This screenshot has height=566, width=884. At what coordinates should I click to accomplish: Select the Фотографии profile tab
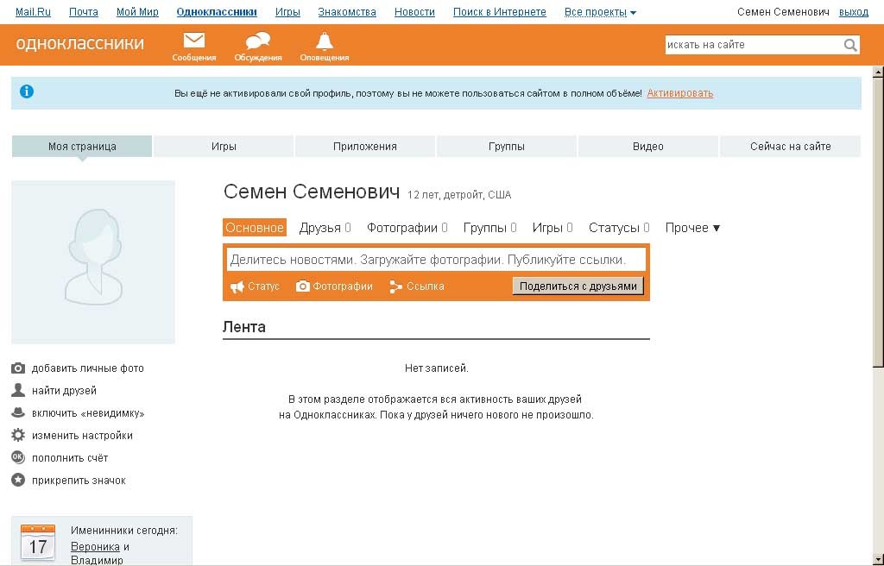[407, 228]
